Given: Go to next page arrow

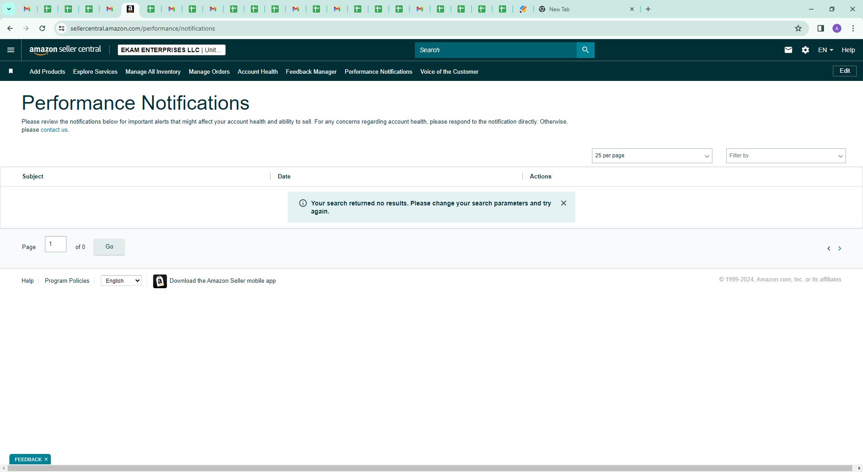Looking at the screenshot, I should point(840,249).
